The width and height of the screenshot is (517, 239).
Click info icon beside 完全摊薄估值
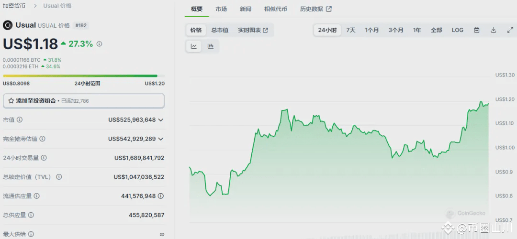(43, 139)
